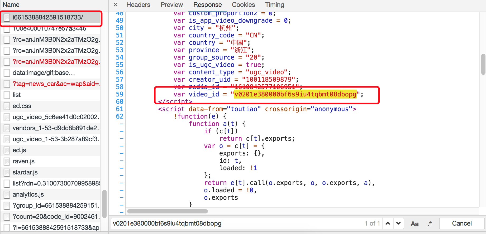Switch to the Headers tab
The width and height of the screenshot is (486, 234).
point(138,5)
